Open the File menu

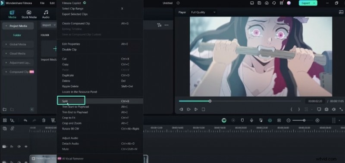click(x=42, y=3)
